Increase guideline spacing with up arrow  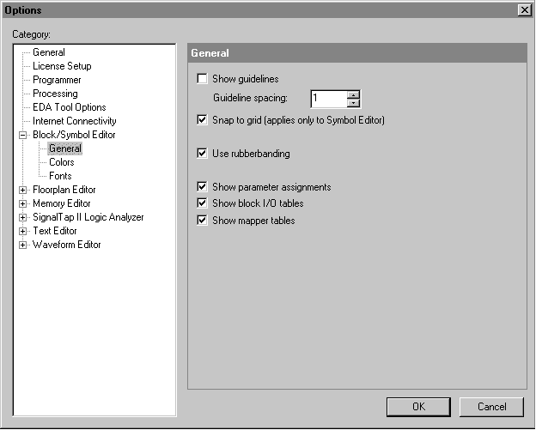[353, 94]
